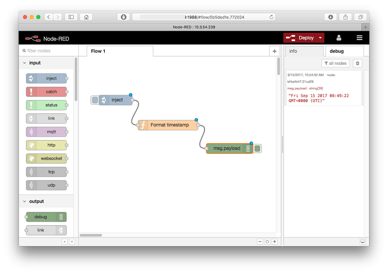
Task: Click the sidebar separator handle
Action: [x=282, y=144]
